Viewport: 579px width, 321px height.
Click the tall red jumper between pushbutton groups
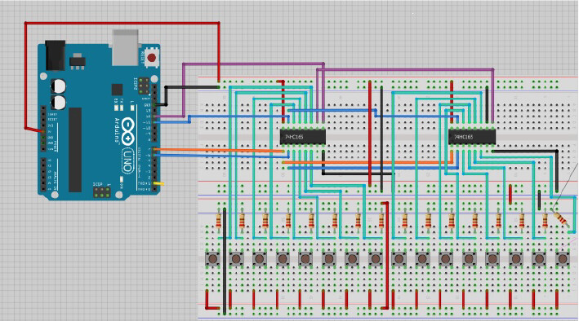click(386, 255)
